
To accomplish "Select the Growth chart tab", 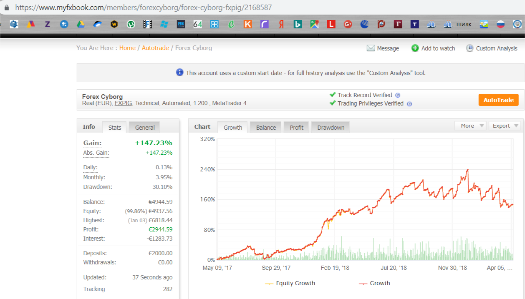I will [x=233, y=128].
